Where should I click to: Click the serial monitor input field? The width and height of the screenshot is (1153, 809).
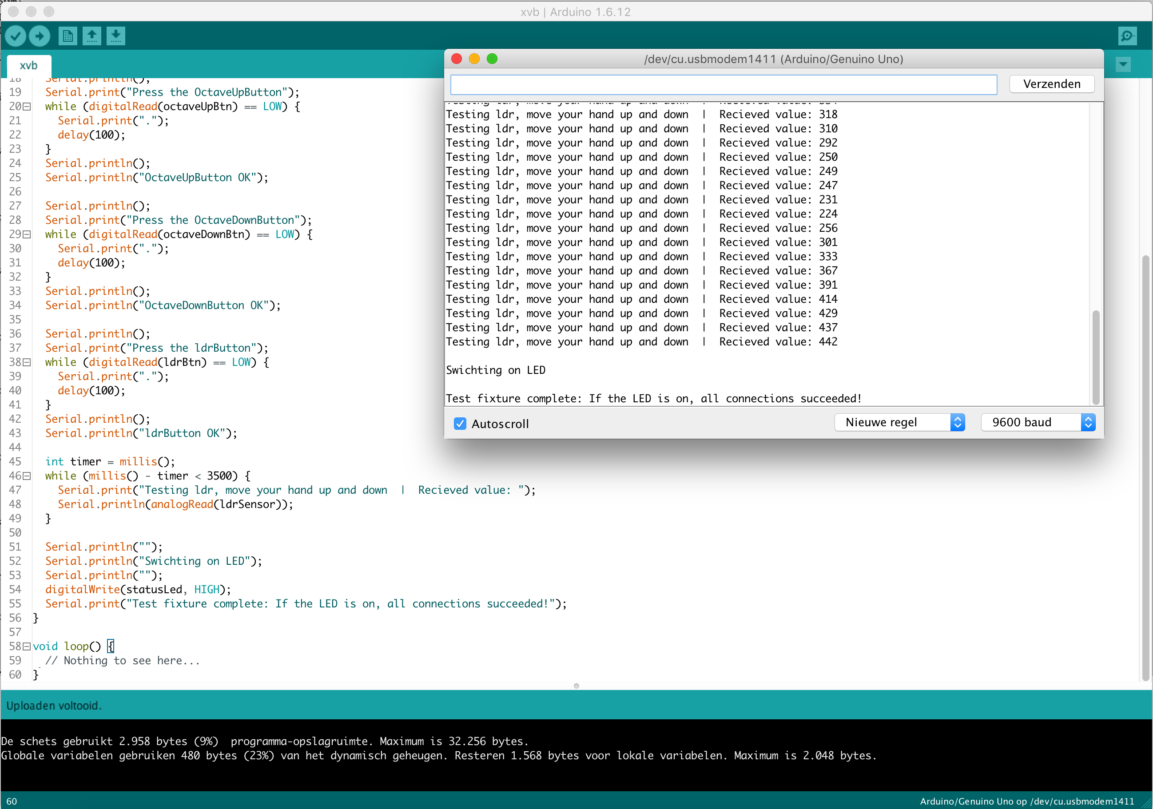tap(723, 84)
